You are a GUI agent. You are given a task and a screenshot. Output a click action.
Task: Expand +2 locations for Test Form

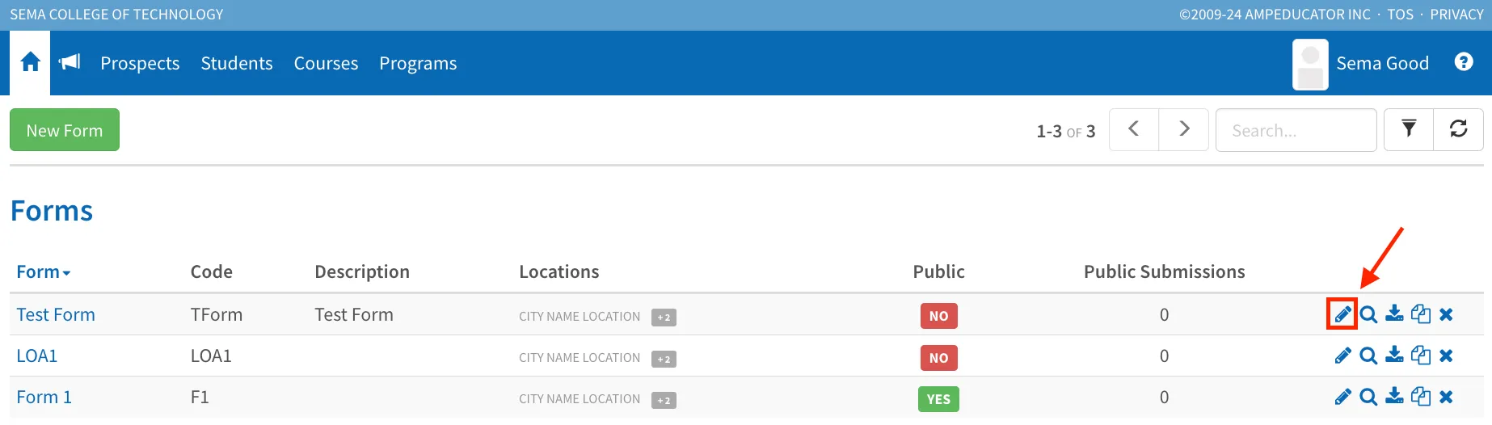[664, 318]
